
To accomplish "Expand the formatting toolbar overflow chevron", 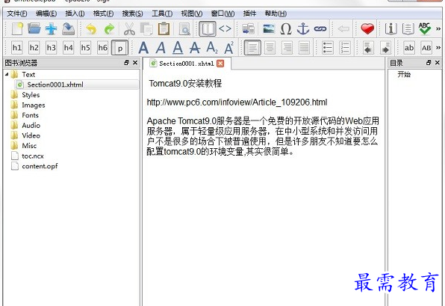I will [x=438, y=47].
